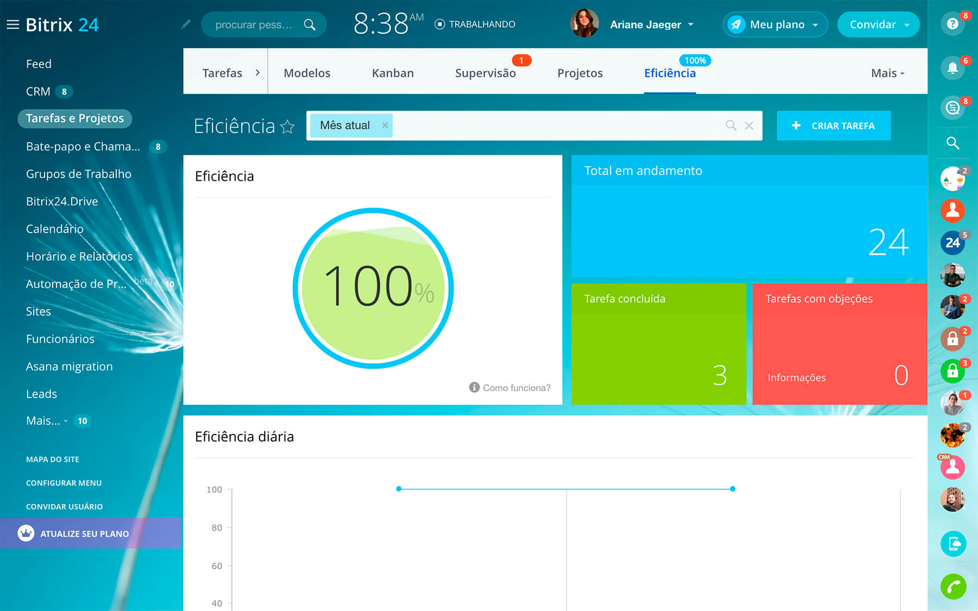This screenshot has height=611, width=978.
Task: Expand the Ariane Jaeger user dropdown
Action: pyautogui.click(x=691, y=24)
